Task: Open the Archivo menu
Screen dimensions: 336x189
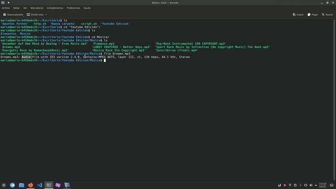Action: coord(6,8)
